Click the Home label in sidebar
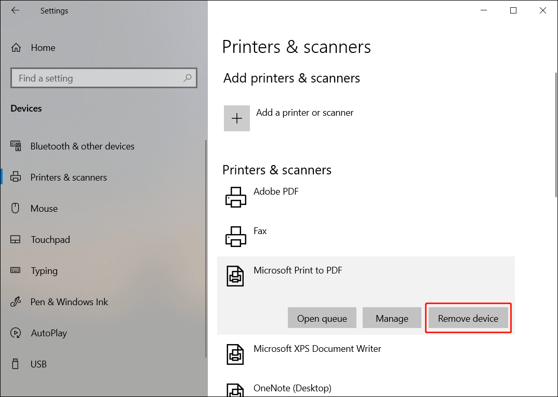Image resolution: width=558 pixels, height=397 pixels. (43, 48)
